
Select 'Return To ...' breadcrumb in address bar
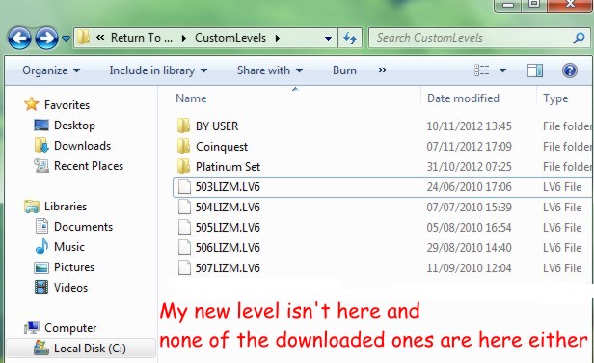pyautogui.click(x=142, y=38)
